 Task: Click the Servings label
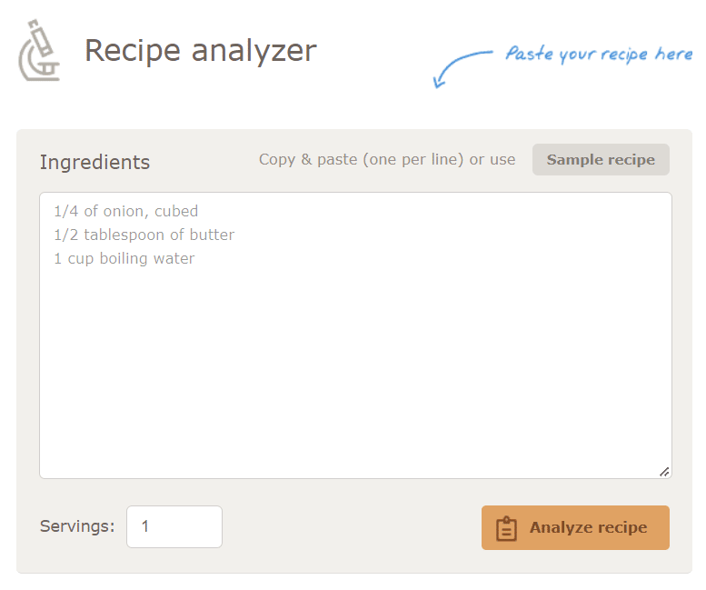pos(77,526)
